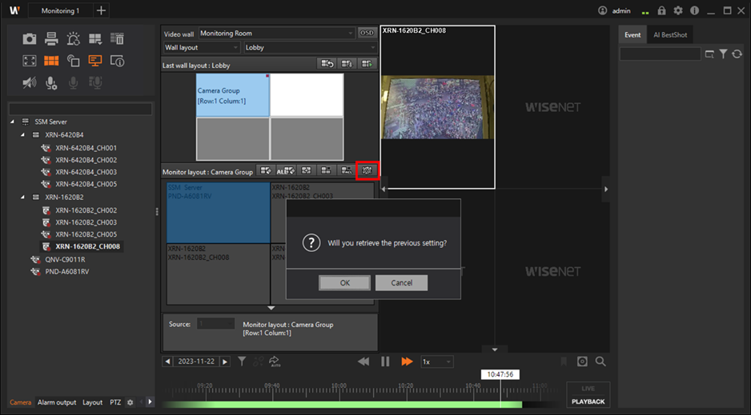The height and width of the screenshot is (415, 751).
Task: Click the lock icon in title bar
Action: [661, 10]
